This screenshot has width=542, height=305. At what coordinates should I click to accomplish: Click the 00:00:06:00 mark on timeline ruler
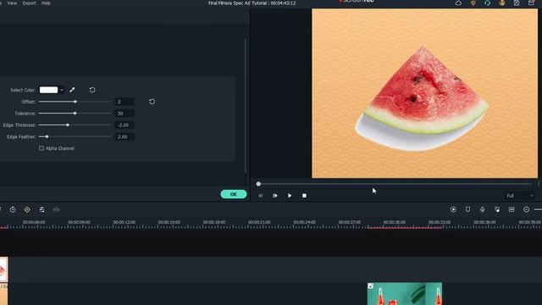tap(34, 222)
